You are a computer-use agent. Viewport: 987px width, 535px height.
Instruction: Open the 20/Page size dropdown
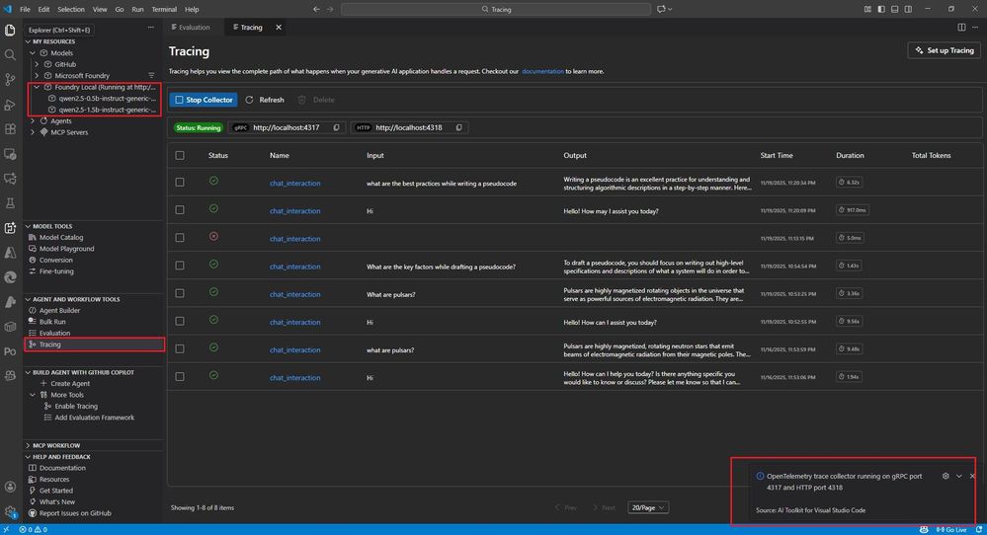tap(648, 507)
